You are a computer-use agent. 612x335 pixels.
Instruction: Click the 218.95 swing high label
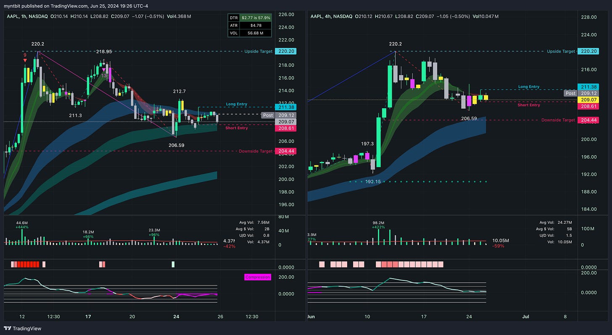[104, 51]
